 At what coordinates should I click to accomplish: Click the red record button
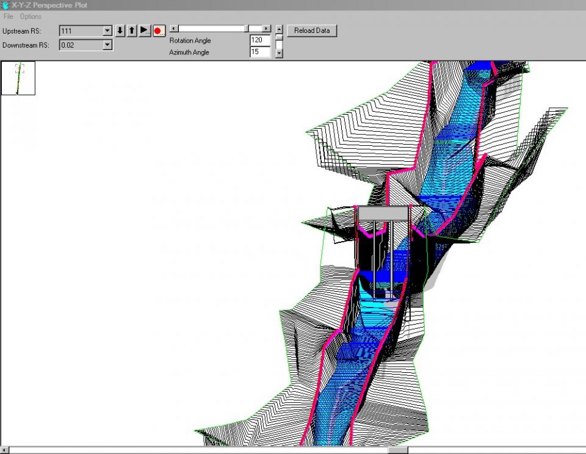pos(159,31)
